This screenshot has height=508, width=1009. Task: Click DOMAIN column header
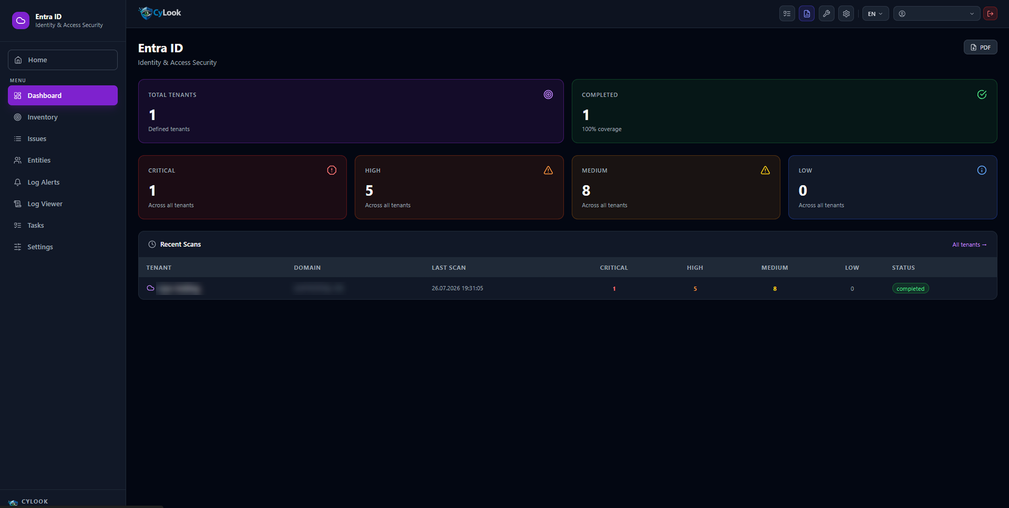click(307, 268)
